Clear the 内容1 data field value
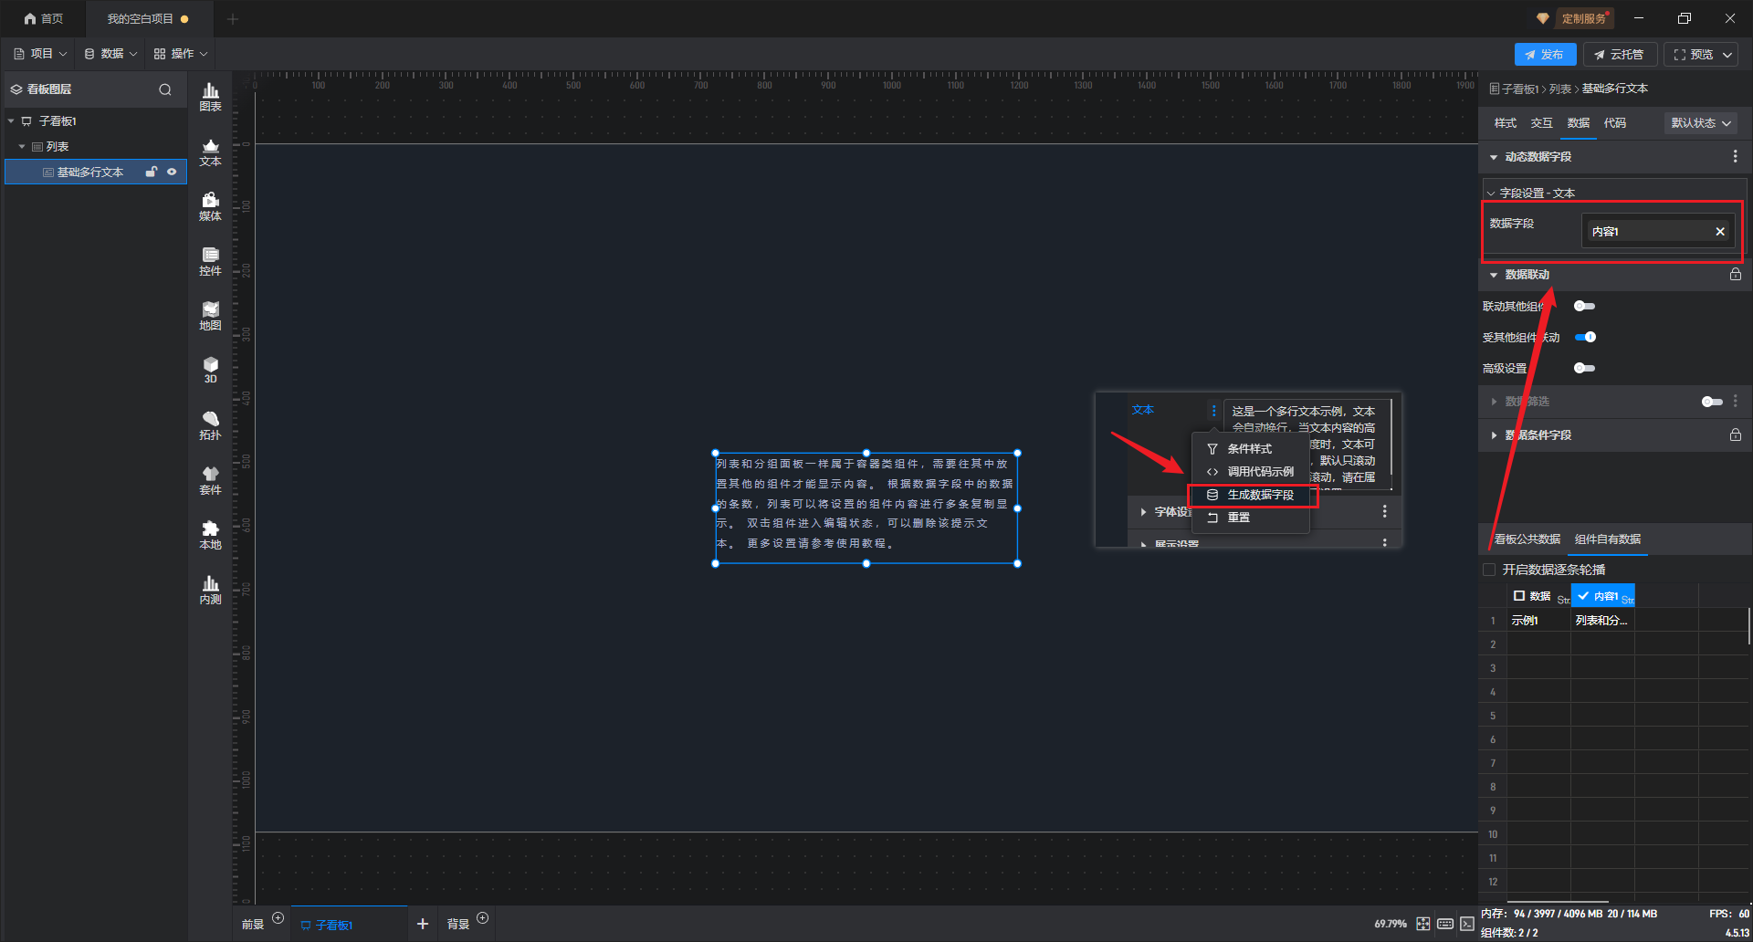 [1720, 232]
